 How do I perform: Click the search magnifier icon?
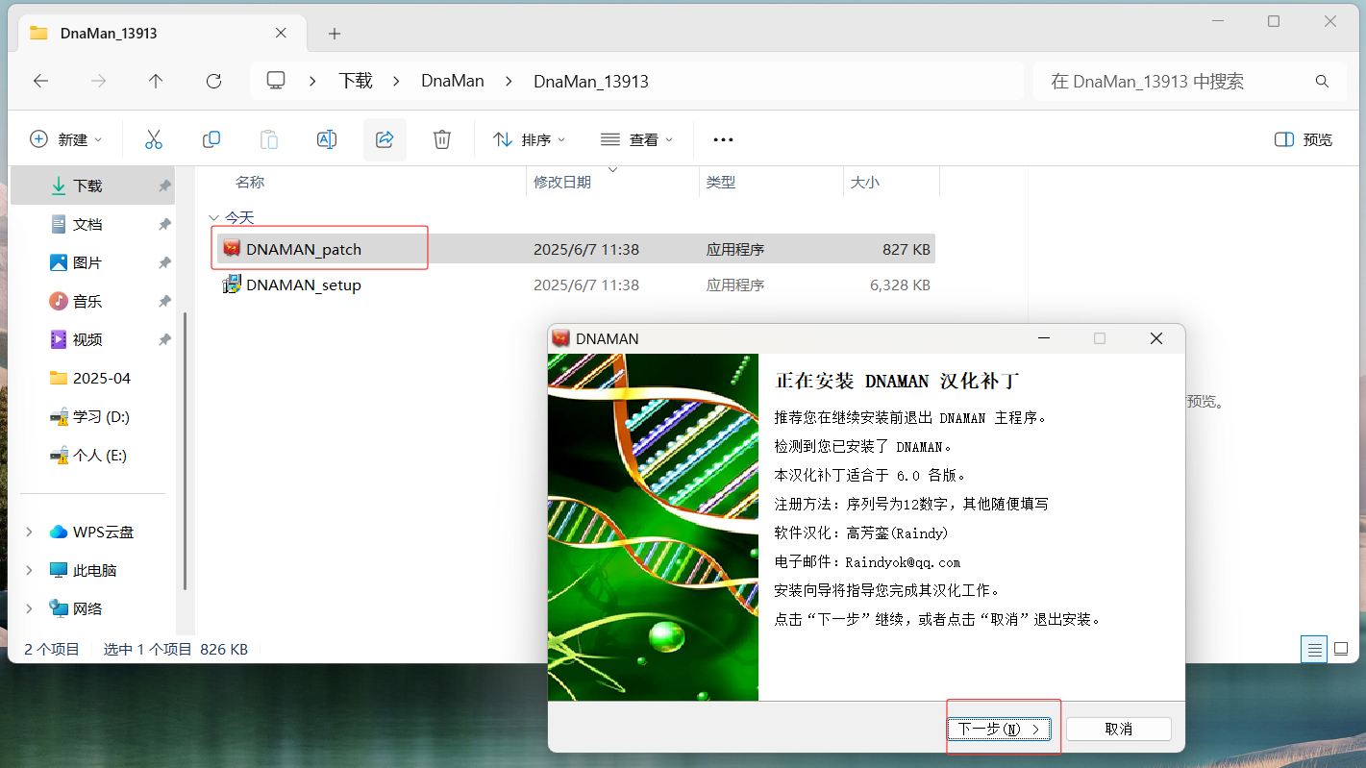point(1323,82)
